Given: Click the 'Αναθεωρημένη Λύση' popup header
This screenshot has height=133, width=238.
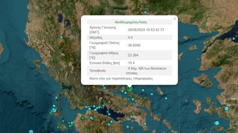Looking at the screenshot, I should click(x=131, y=22).
